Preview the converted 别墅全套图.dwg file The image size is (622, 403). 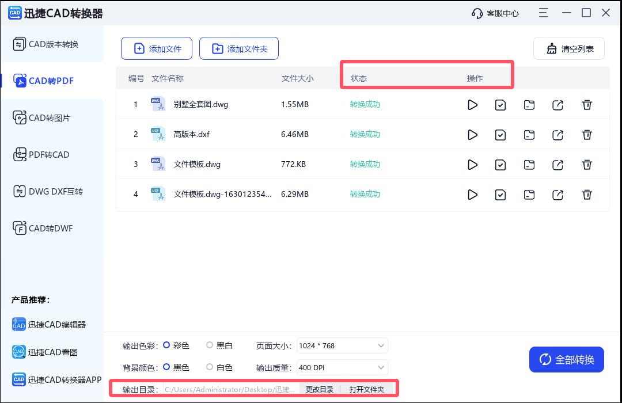tap(472, 104)
